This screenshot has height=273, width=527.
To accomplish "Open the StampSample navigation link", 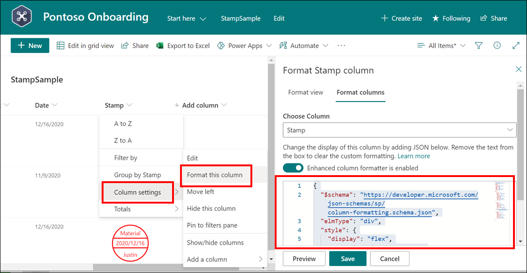I will (x=241, y=19).
